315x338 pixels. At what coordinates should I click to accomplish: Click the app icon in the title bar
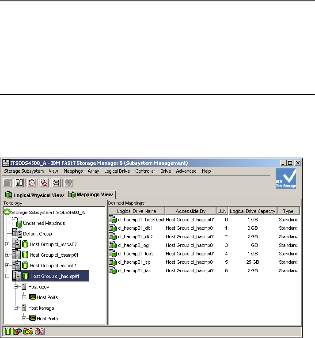click(x=6, y=163)
